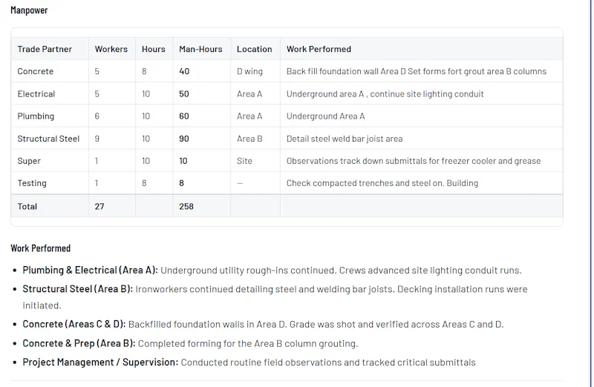594x387 pixels.
Task: Click the 'Concrete (Areas C & D):' bullet label
Action: 74,325
